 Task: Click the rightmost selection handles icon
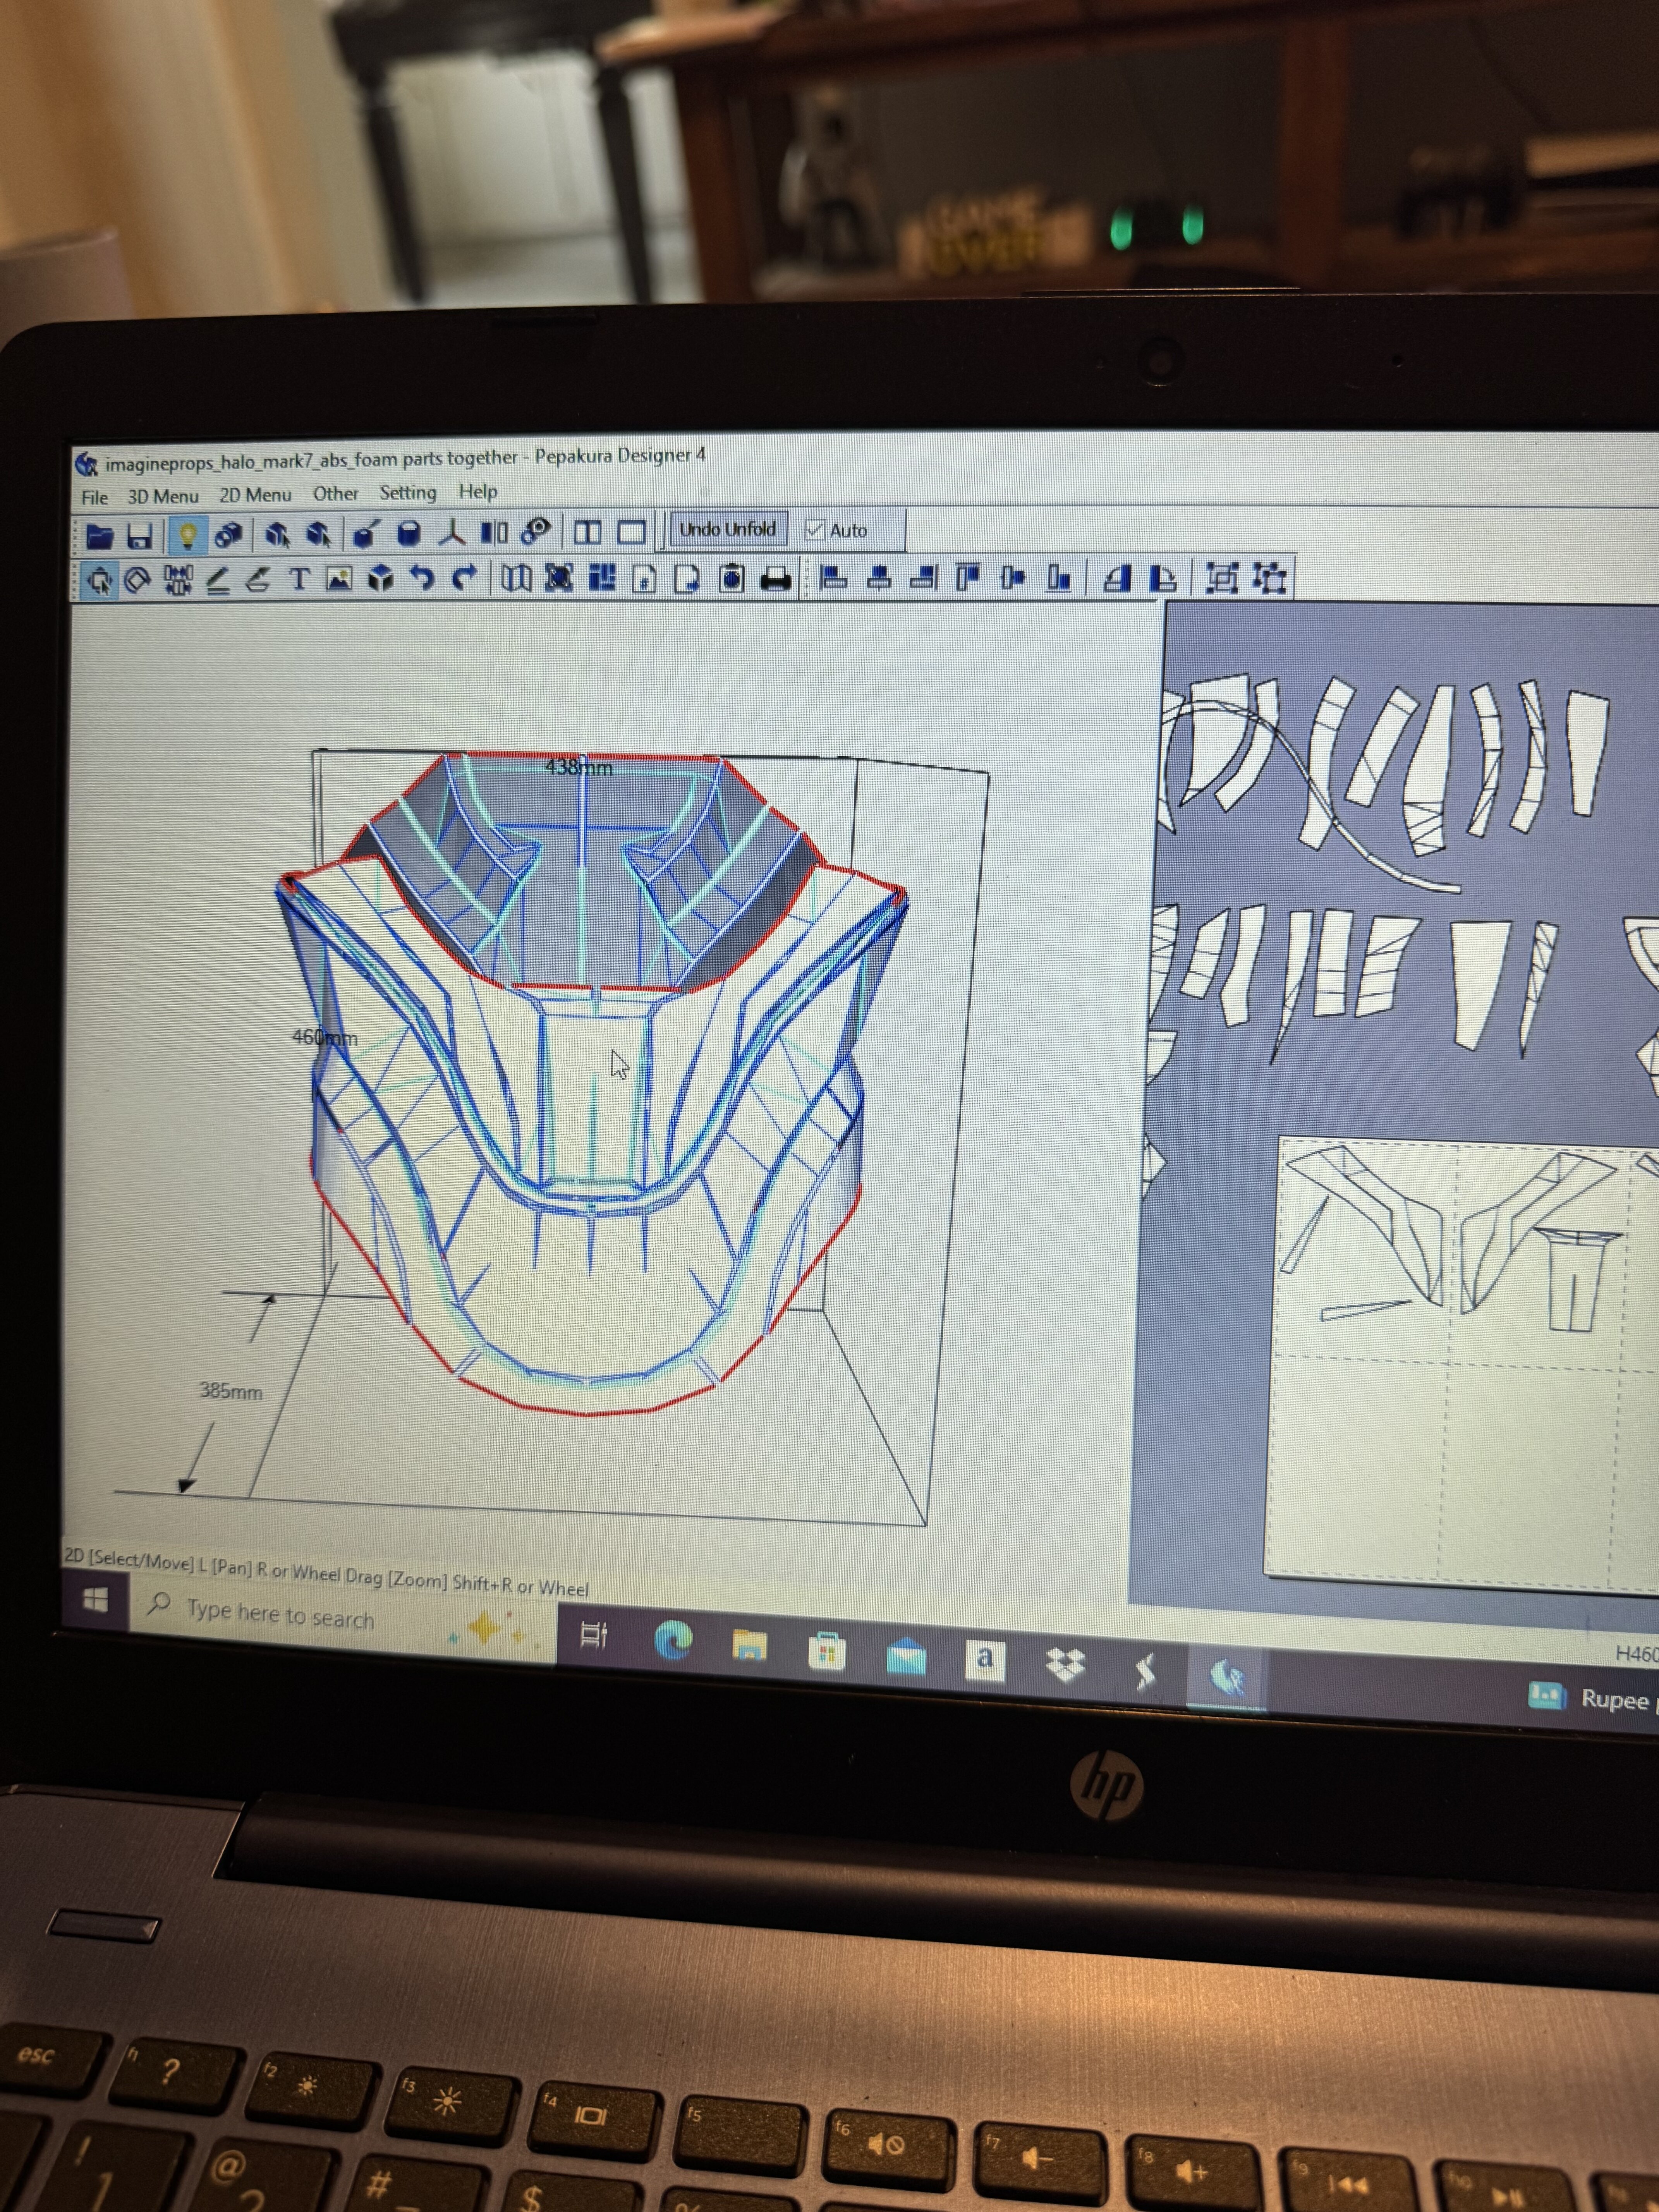[1269, 578]
